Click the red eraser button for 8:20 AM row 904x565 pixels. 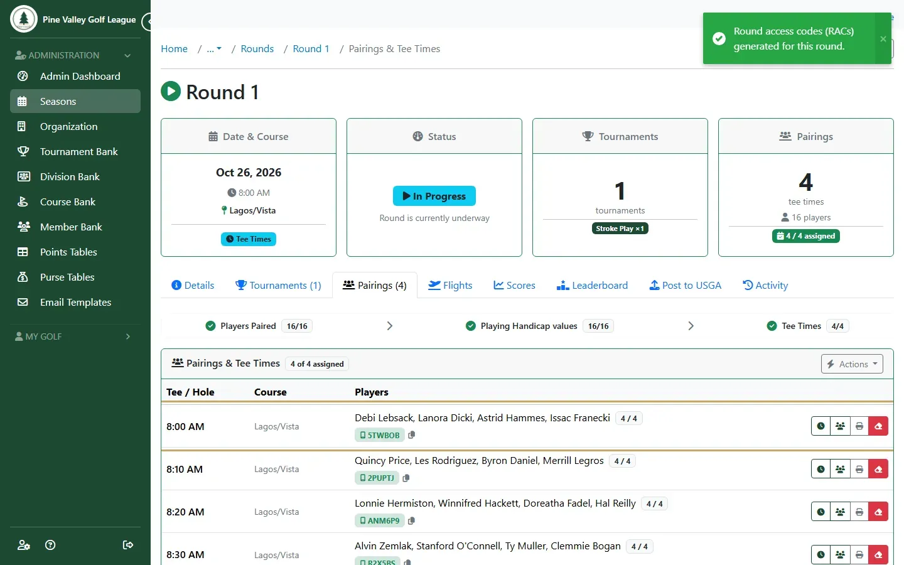878,512
